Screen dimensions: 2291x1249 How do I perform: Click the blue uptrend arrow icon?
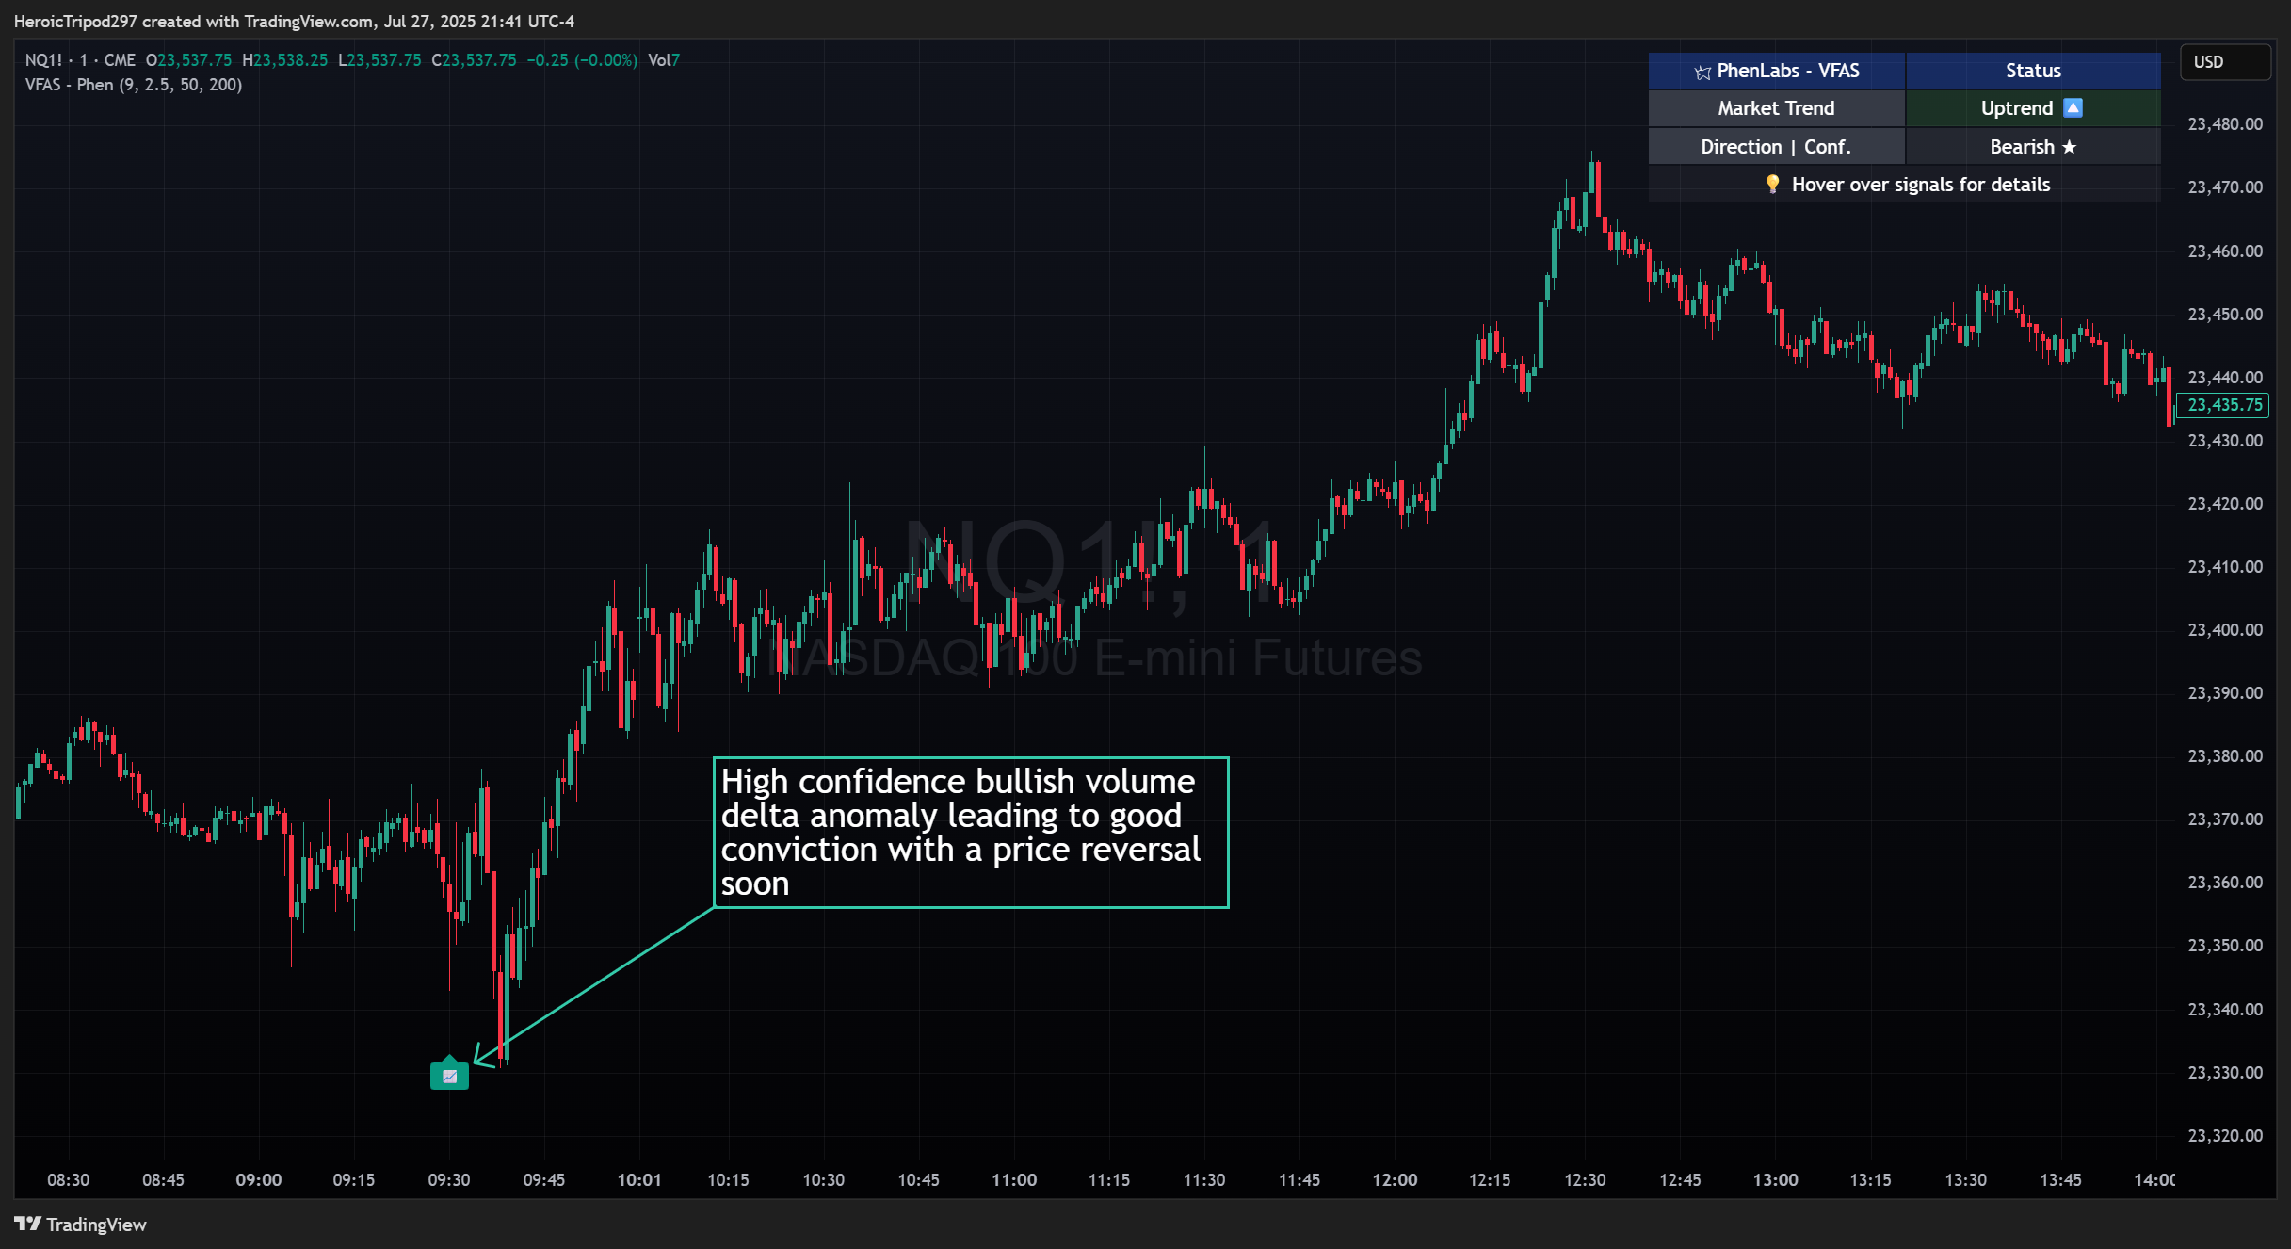[x=2073, y=108]
